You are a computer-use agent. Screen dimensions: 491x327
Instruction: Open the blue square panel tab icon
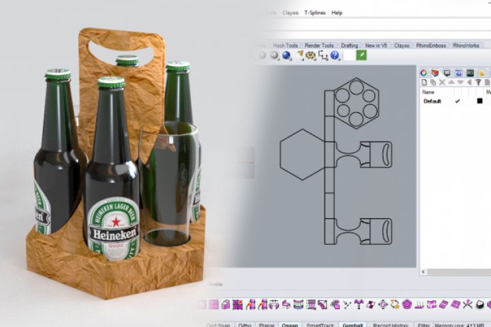point(458,73)
